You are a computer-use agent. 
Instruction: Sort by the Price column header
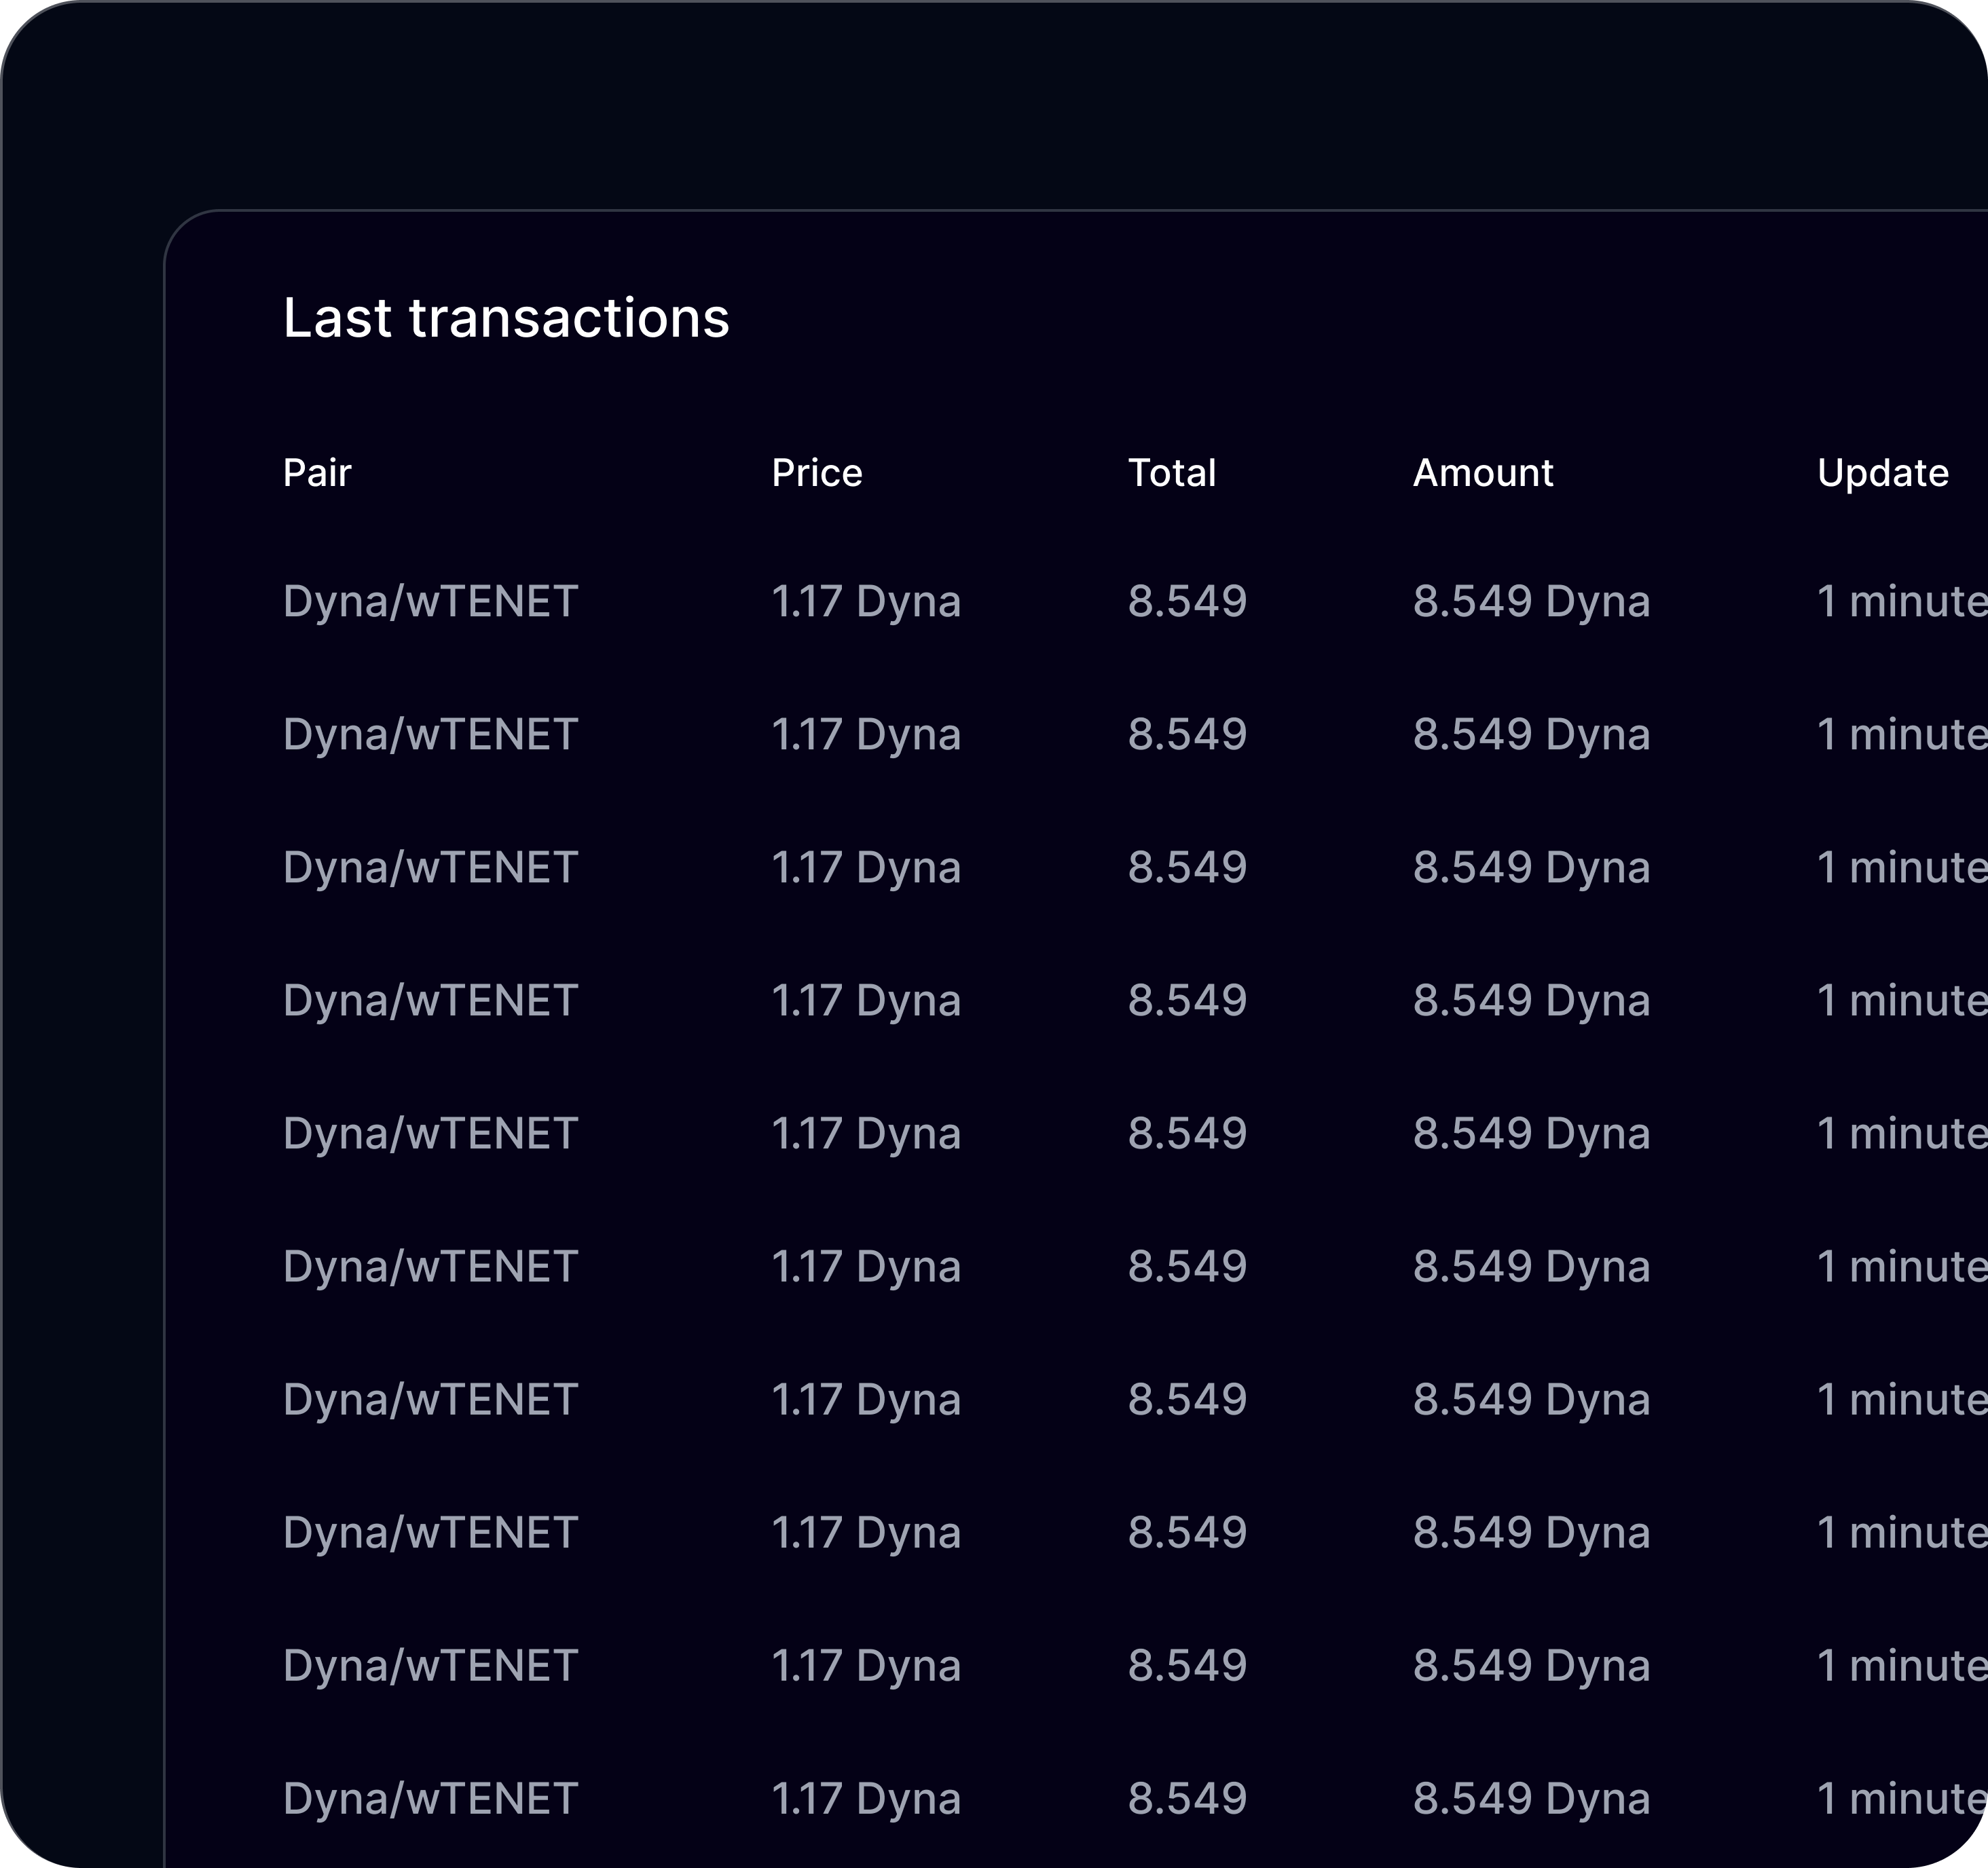pos(816,472)
